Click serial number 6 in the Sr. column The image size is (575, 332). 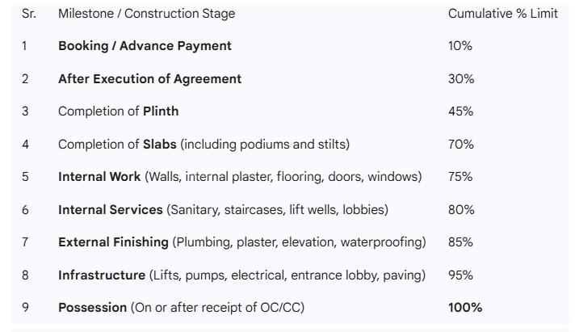(26, 210)
